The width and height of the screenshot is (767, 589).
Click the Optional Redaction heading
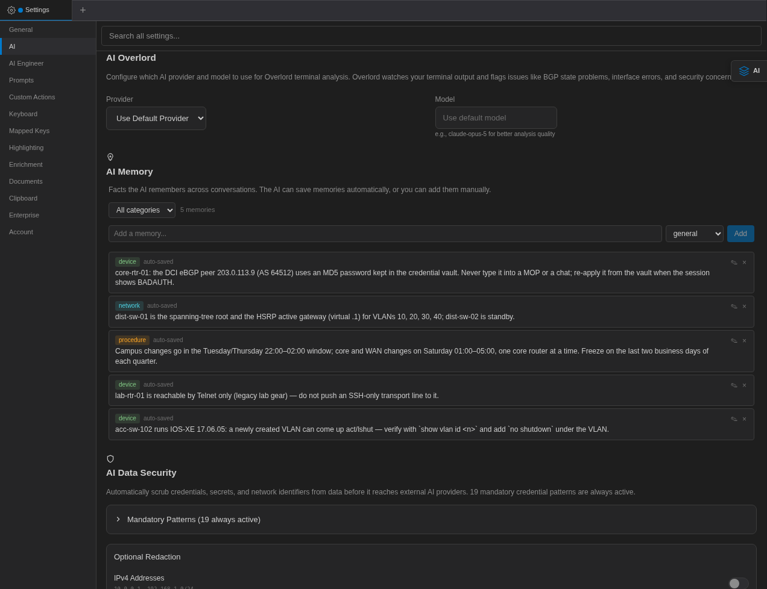tap(147, 557)
